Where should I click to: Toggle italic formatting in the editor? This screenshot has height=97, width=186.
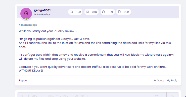[28, 96]
